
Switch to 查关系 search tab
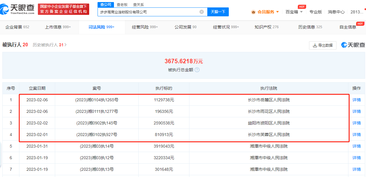(x=138, y=4)
